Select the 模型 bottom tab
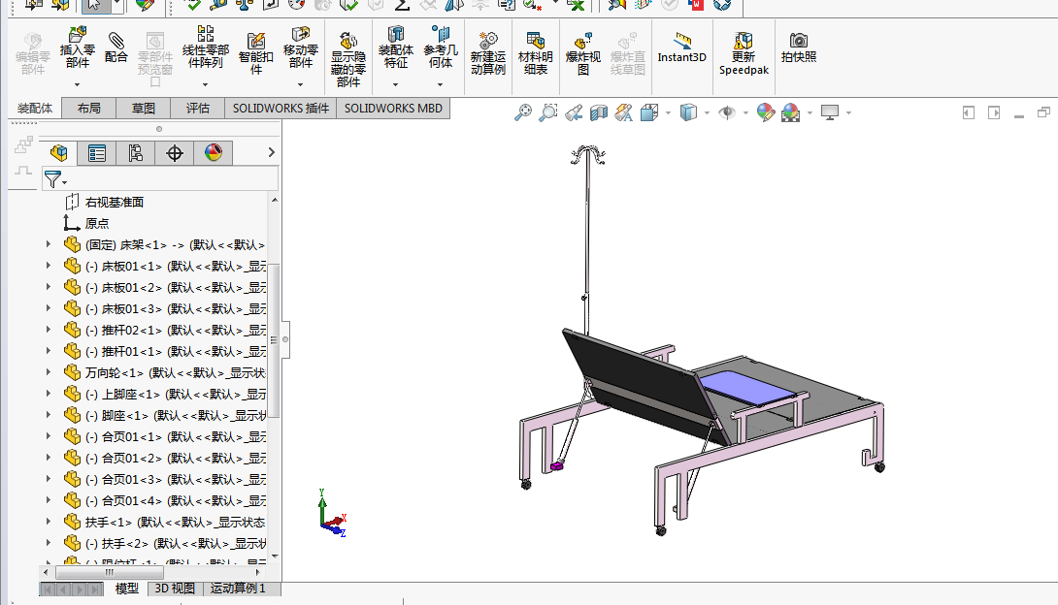The height and width of the screenshot is (605, 1058). pos(127,589)
